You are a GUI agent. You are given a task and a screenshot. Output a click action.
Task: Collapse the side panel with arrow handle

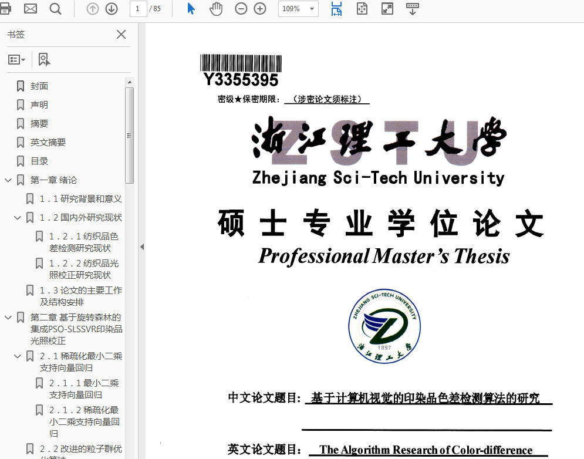click(x=142, y=247)
